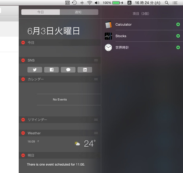The height and width of the screenshot is (173, 183).
Task: Open Spotlight search in menu bar
Action: [167, 3]
